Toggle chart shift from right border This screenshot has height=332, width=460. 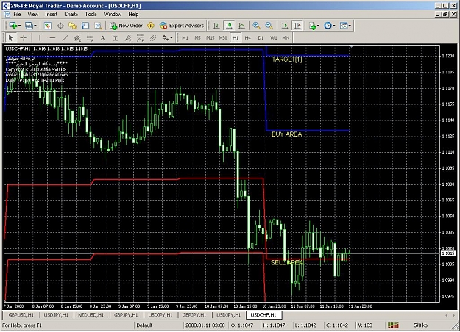(297, 26)
